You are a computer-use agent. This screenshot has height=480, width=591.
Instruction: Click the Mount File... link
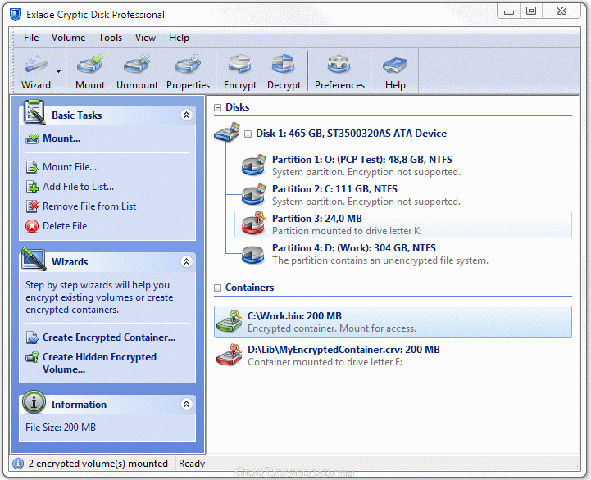(70, 167)
